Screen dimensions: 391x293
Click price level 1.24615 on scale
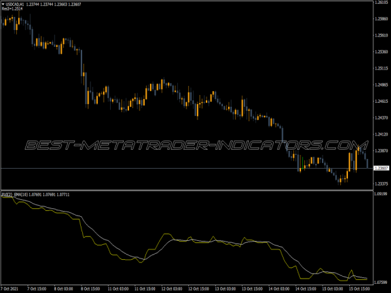point(381,102)
